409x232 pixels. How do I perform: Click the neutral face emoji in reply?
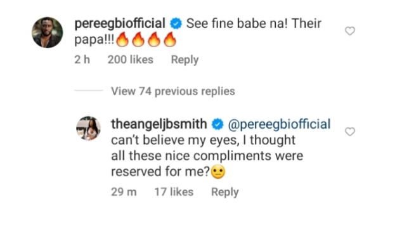[217, 172]
